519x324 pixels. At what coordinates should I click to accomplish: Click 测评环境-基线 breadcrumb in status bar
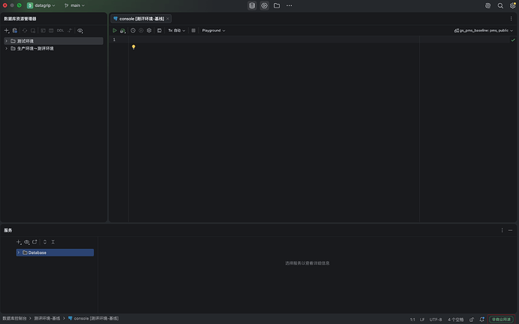tap(47, 319)
